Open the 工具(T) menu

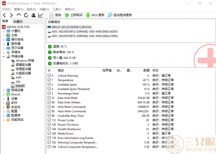tap(57, 9)
